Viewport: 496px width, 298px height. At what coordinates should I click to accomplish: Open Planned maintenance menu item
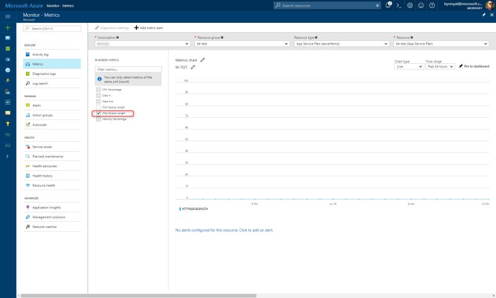[52, 156]
